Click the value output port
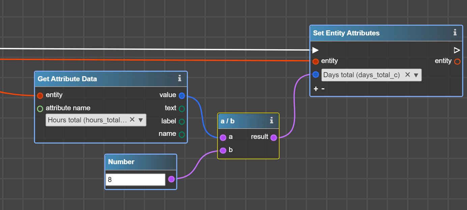 pos(182,96)
